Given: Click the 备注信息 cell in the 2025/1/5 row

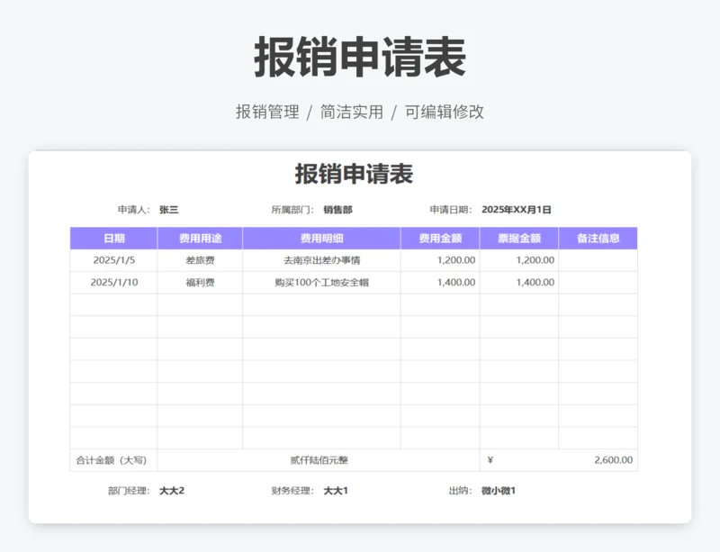Looking at the screenshot, I should [598, 260].
